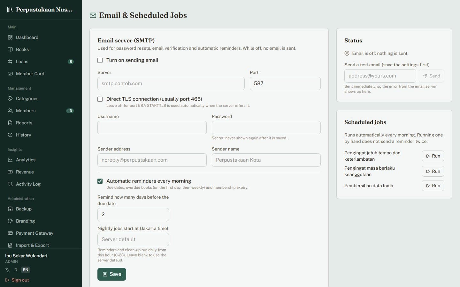Click the Backup database icon
The width and height of the screenshot is (460, 287).
[10, 209]
